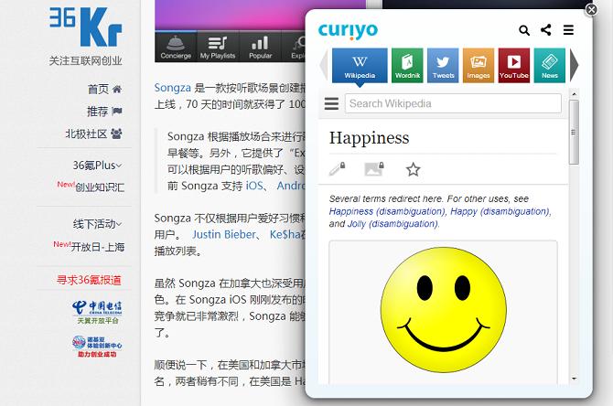
Task: Click the Curiyo panel scrollbar thumb
Action: (x=574, y=132)
